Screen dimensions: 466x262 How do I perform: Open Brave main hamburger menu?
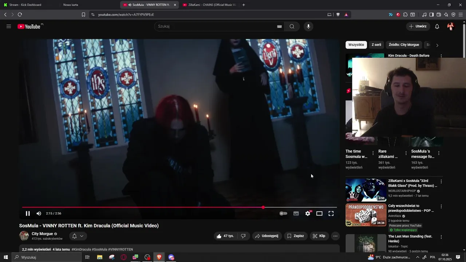point(461,15)
